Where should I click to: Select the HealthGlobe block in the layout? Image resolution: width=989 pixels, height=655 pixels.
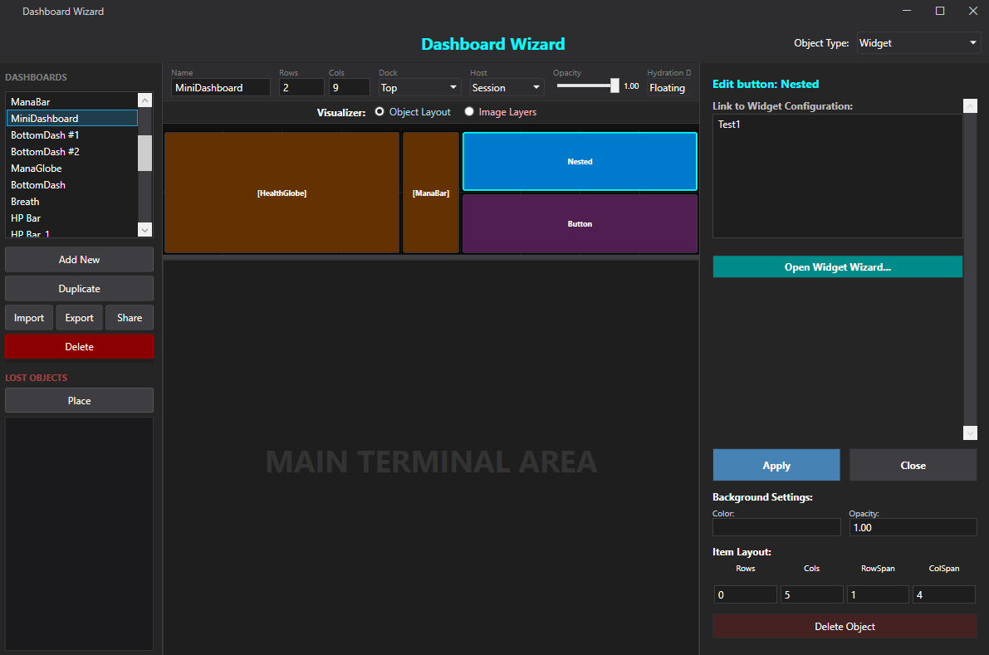tap(282, 193)
